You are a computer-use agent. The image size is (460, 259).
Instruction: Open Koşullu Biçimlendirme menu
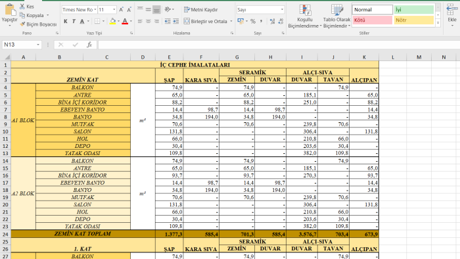[x=305, y=16]
